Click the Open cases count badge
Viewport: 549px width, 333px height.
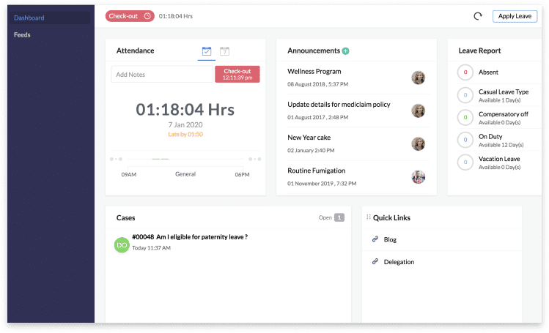coord(339,217)
